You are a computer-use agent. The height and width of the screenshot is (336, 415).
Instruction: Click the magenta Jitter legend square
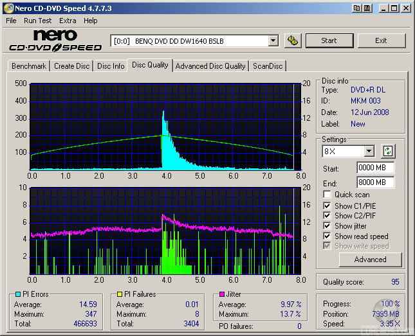tap(222, 295)
